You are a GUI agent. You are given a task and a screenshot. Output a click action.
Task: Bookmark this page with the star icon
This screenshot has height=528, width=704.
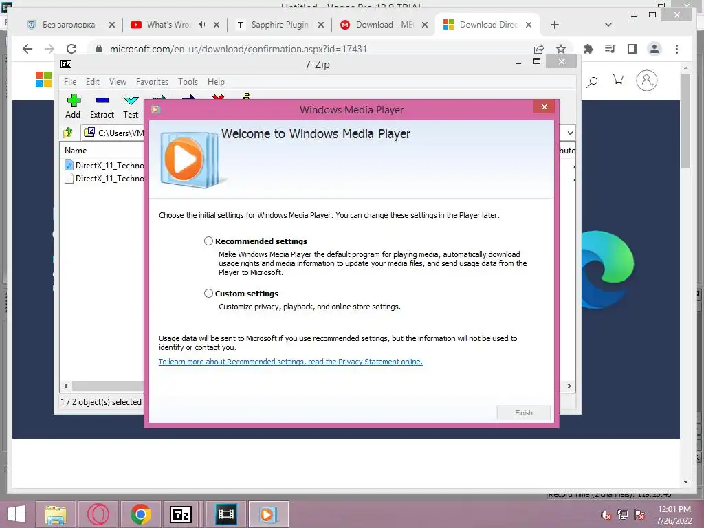click(x=561, y=49)
